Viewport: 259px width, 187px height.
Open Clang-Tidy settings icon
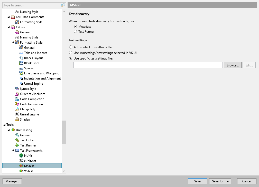[x=17, y=109]
